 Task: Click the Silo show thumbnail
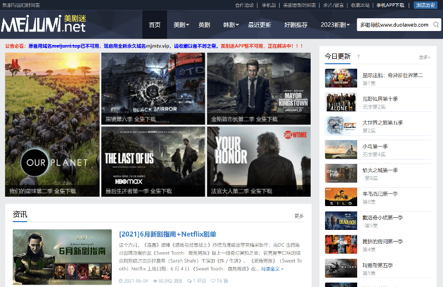(x=341, y=197)
